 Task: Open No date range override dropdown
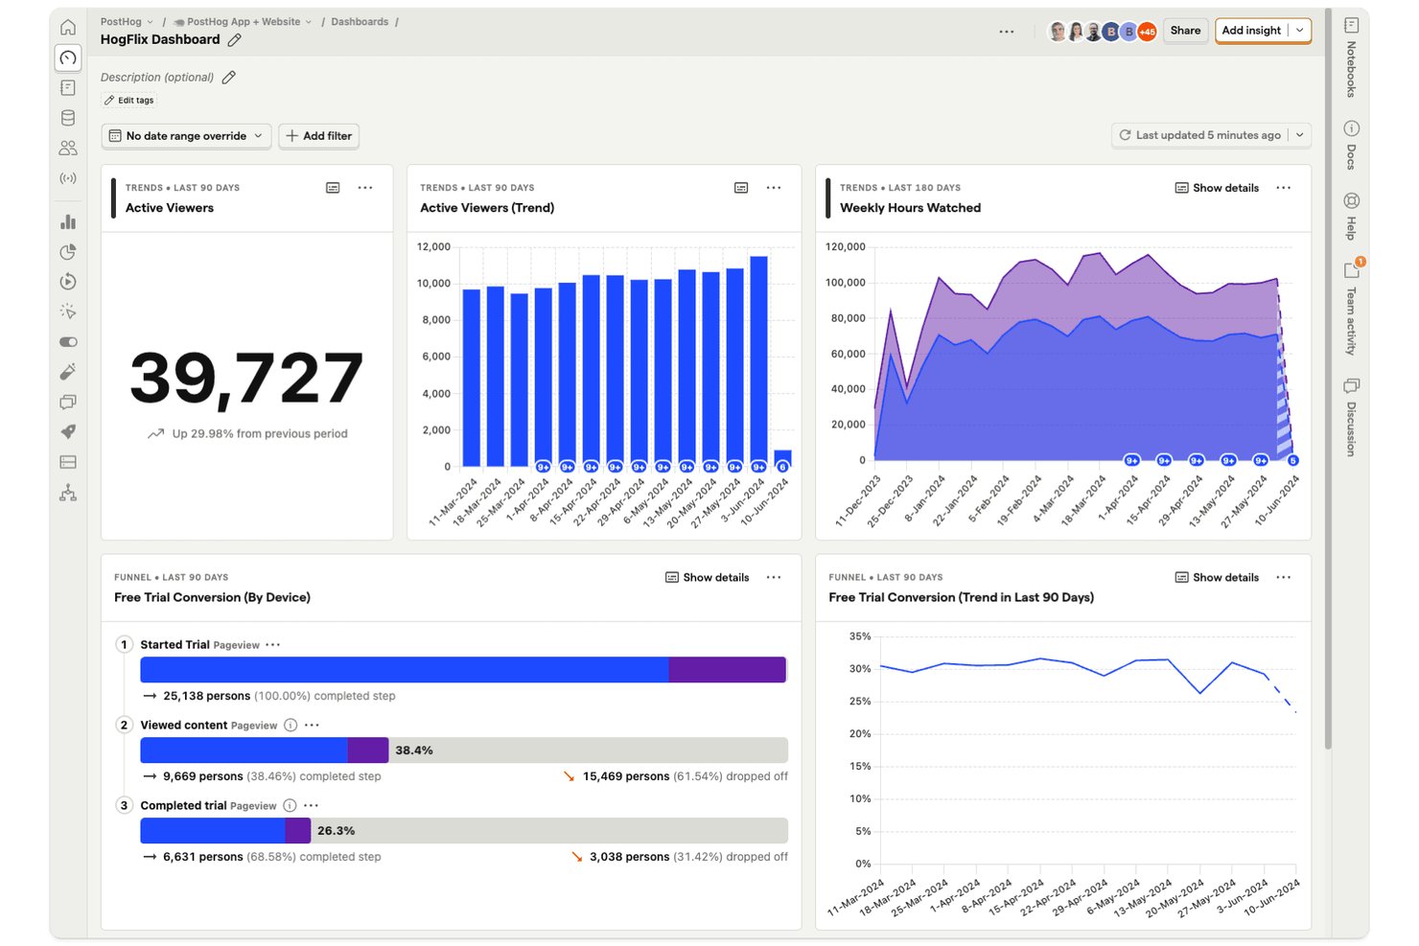(x=186, y=136)
